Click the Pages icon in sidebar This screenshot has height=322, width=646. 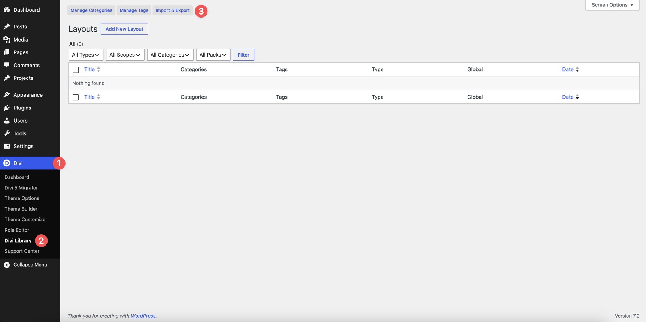7,52
